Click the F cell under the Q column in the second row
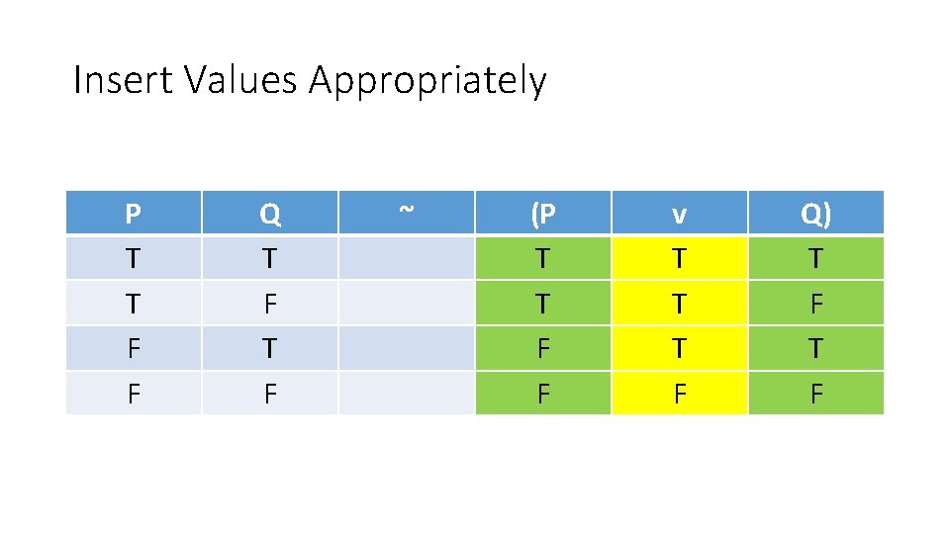This screenshot has width=950, height=534. click(x=270, y=303)
